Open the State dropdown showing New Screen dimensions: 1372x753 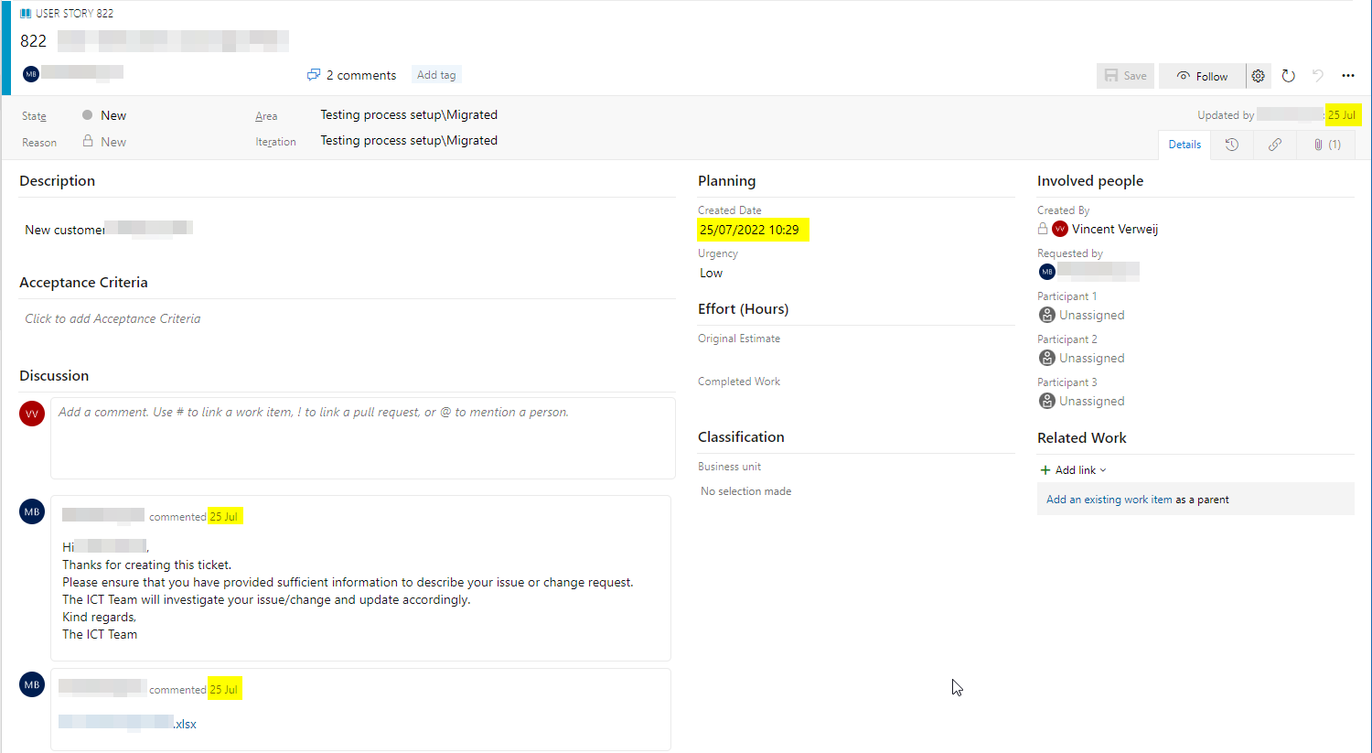click(x=112, y=115)
